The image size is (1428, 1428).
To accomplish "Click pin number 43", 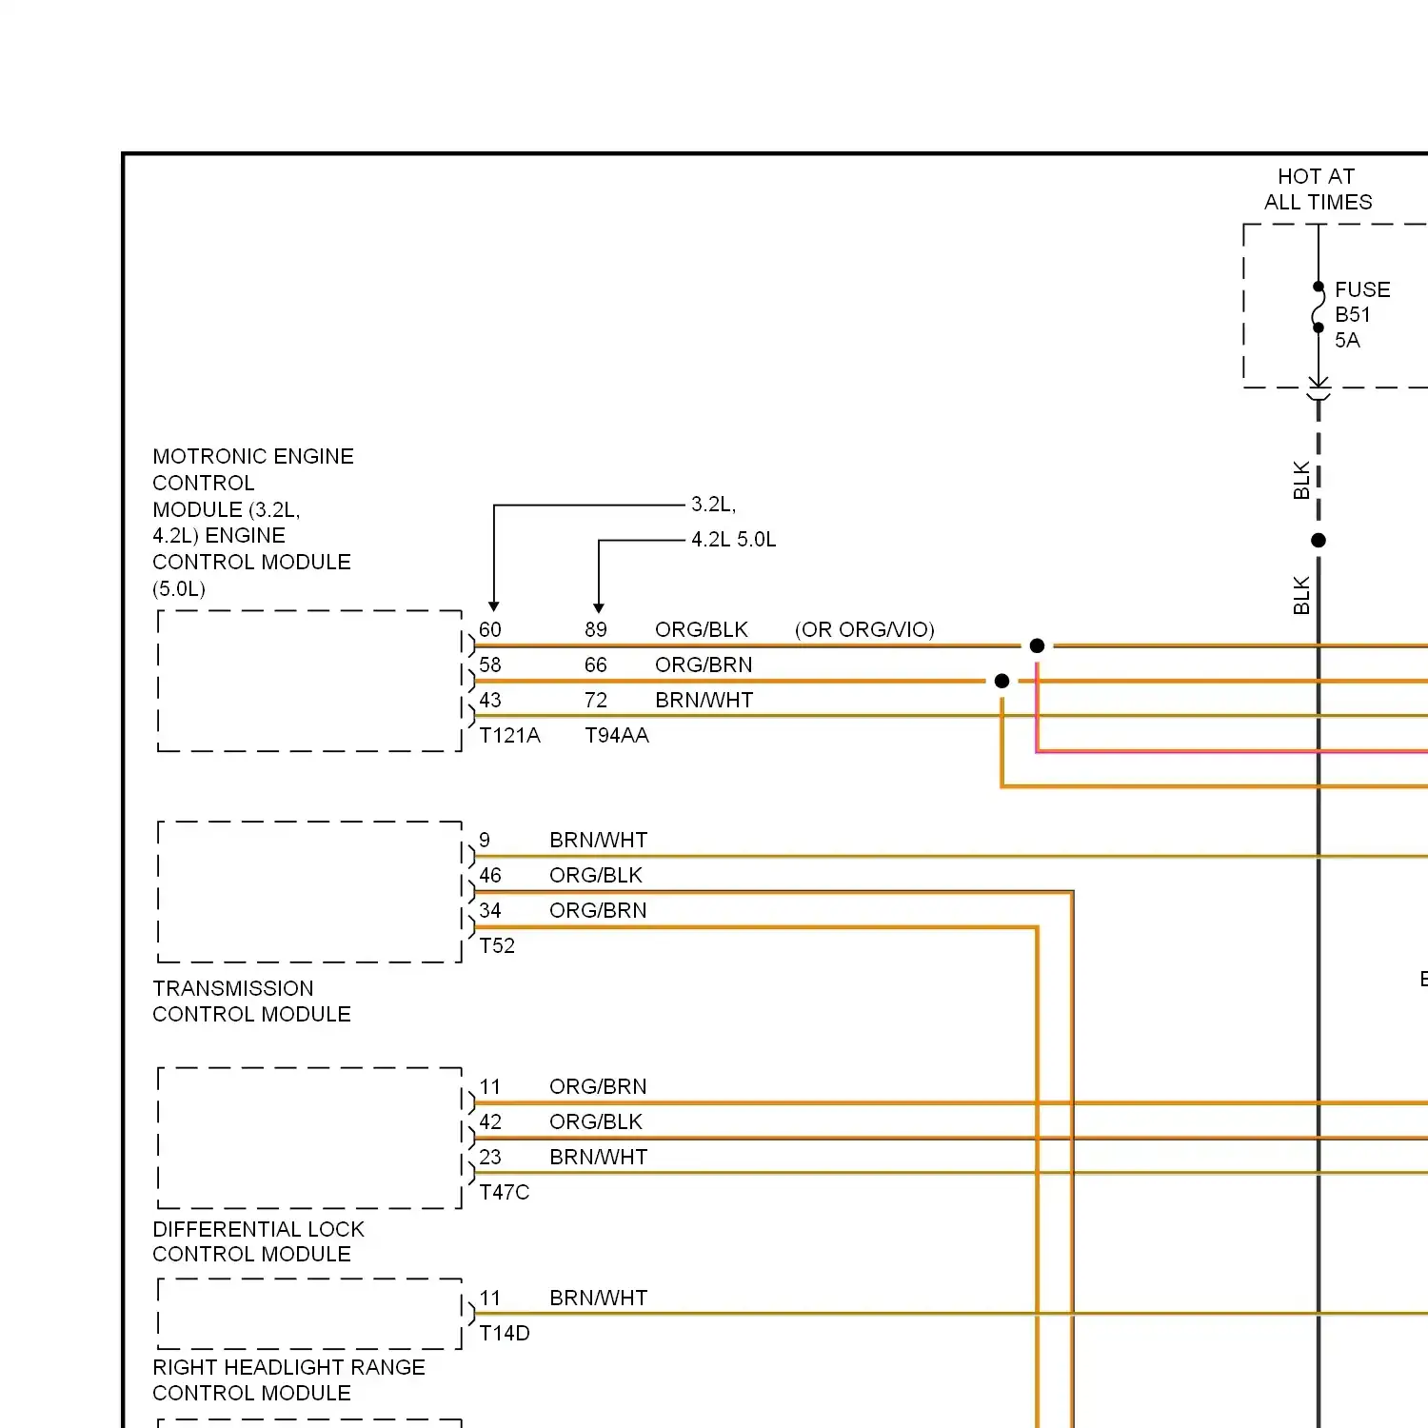I will point(490,700).
